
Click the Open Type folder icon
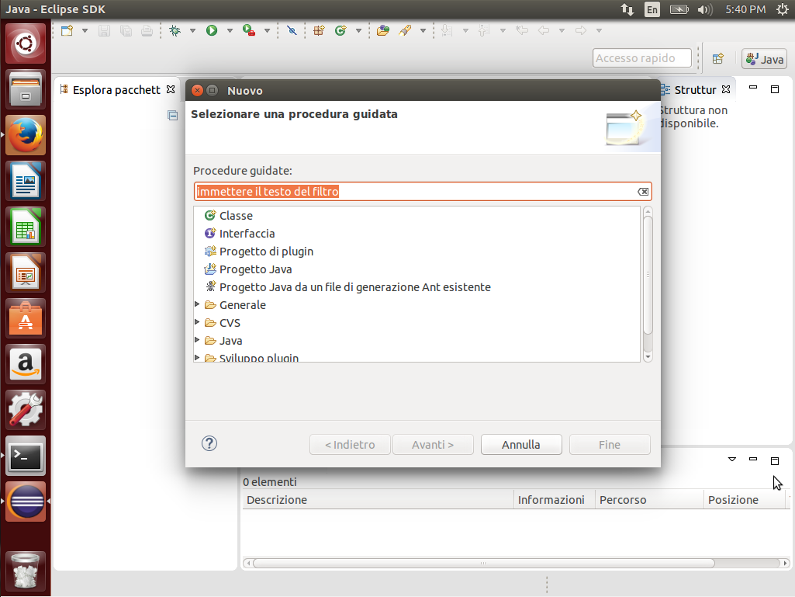(x=382, y=31)
